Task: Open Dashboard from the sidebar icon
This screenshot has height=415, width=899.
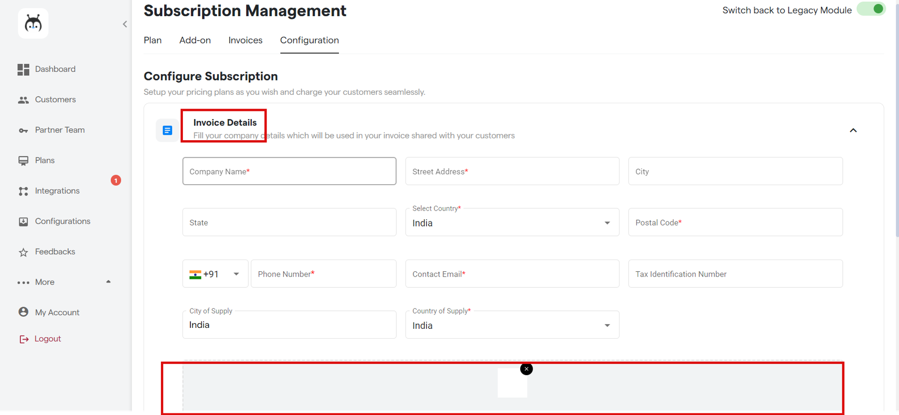Action: click(23, 69)
